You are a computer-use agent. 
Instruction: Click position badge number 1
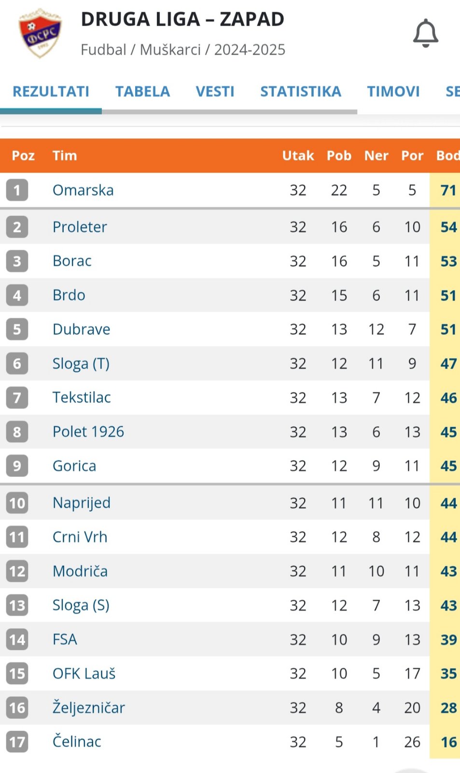click(x=17, y=190)
